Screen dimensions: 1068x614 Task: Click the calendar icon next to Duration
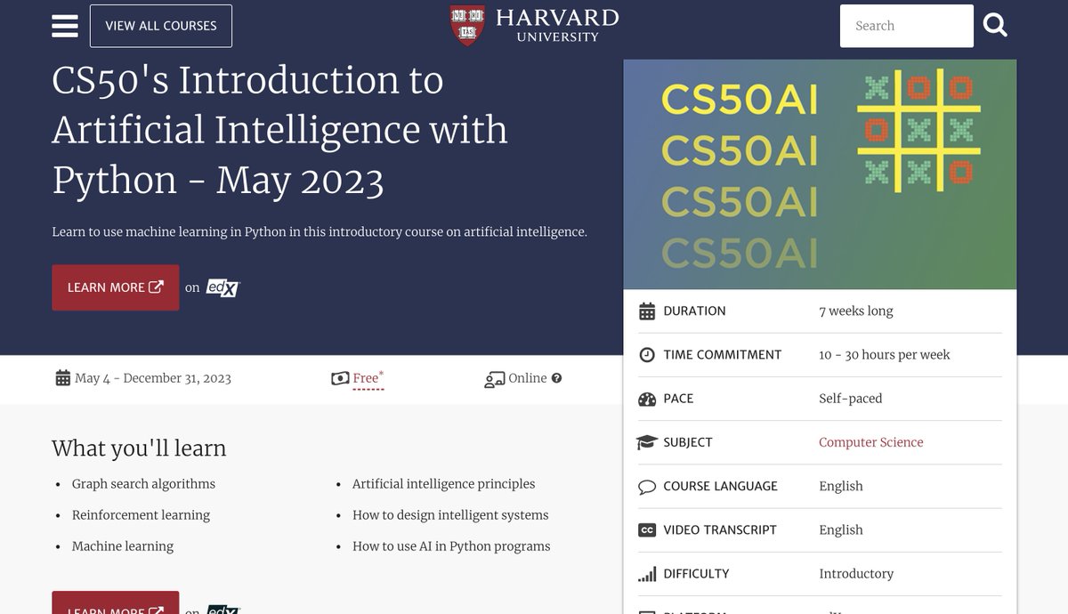pyautogui.click(x=647, y=311)
